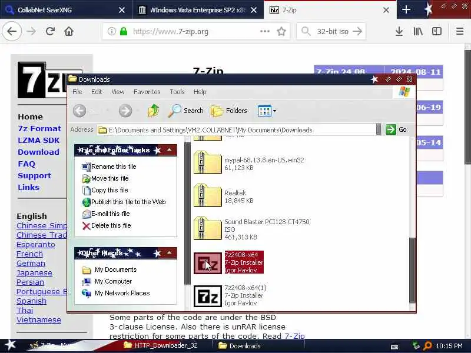Click Explorer Forward button in Downloads window
The width and height of the screenshot is (471, 353).
pos(125,111)
